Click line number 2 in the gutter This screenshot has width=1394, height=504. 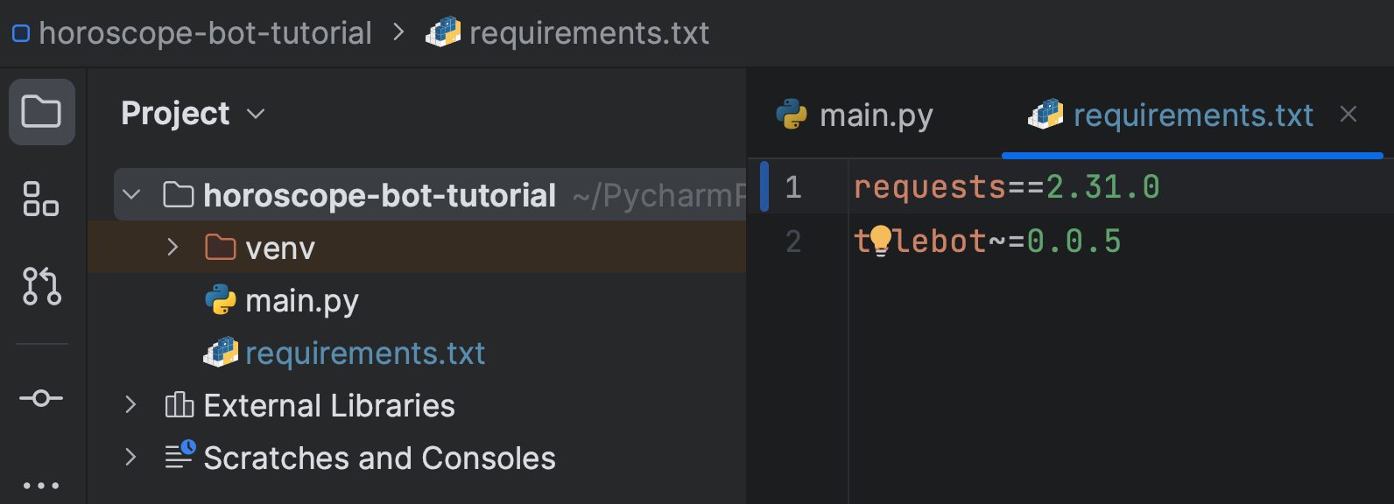[793, 241]
